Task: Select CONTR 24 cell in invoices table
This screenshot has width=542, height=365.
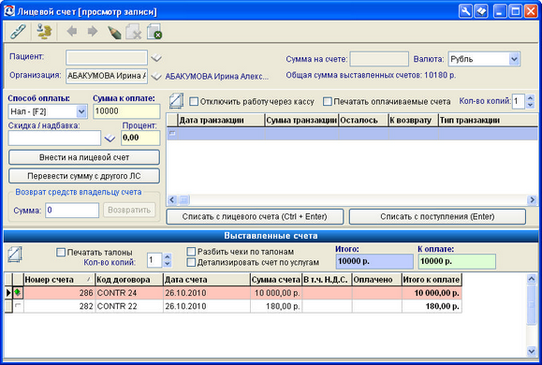Action: [x=129, y=293]
